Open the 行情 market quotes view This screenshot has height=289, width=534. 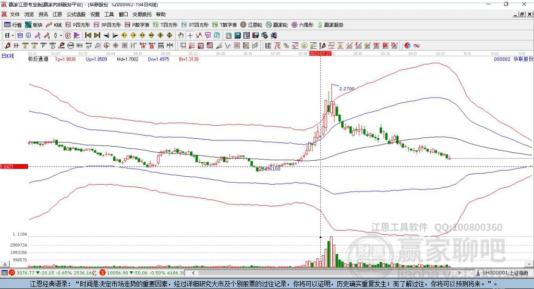(x=13, y=25)
